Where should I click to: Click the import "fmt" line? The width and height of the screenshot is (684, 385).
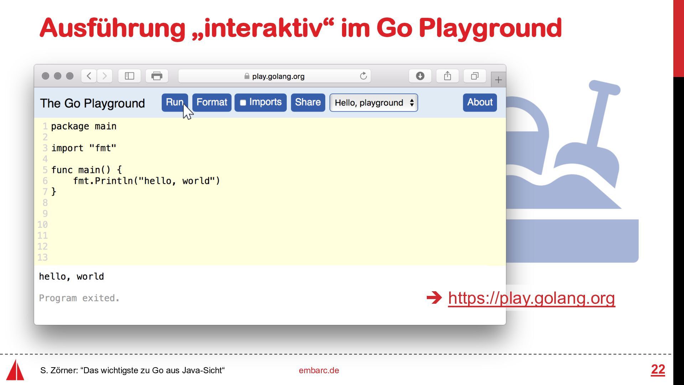[84, 148]
